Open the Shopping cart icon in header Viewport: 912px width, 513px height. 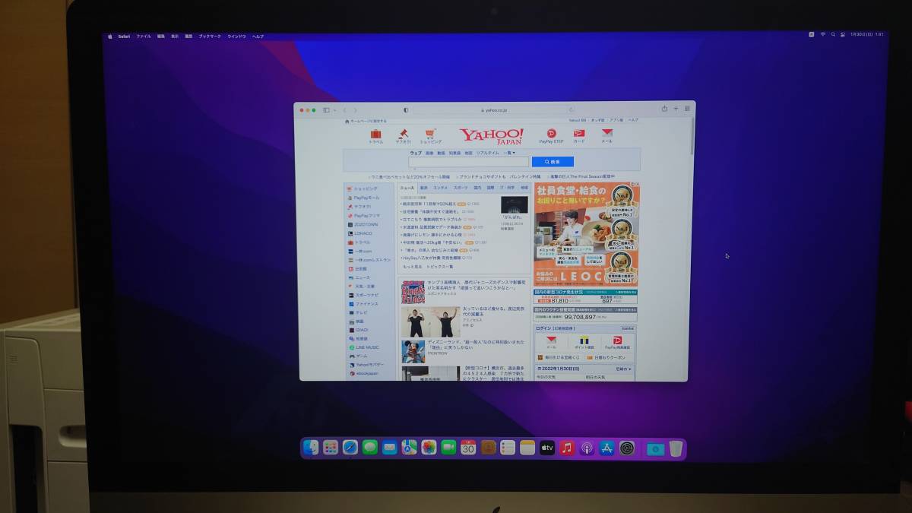pyautogui.click(x=430, y=135)
